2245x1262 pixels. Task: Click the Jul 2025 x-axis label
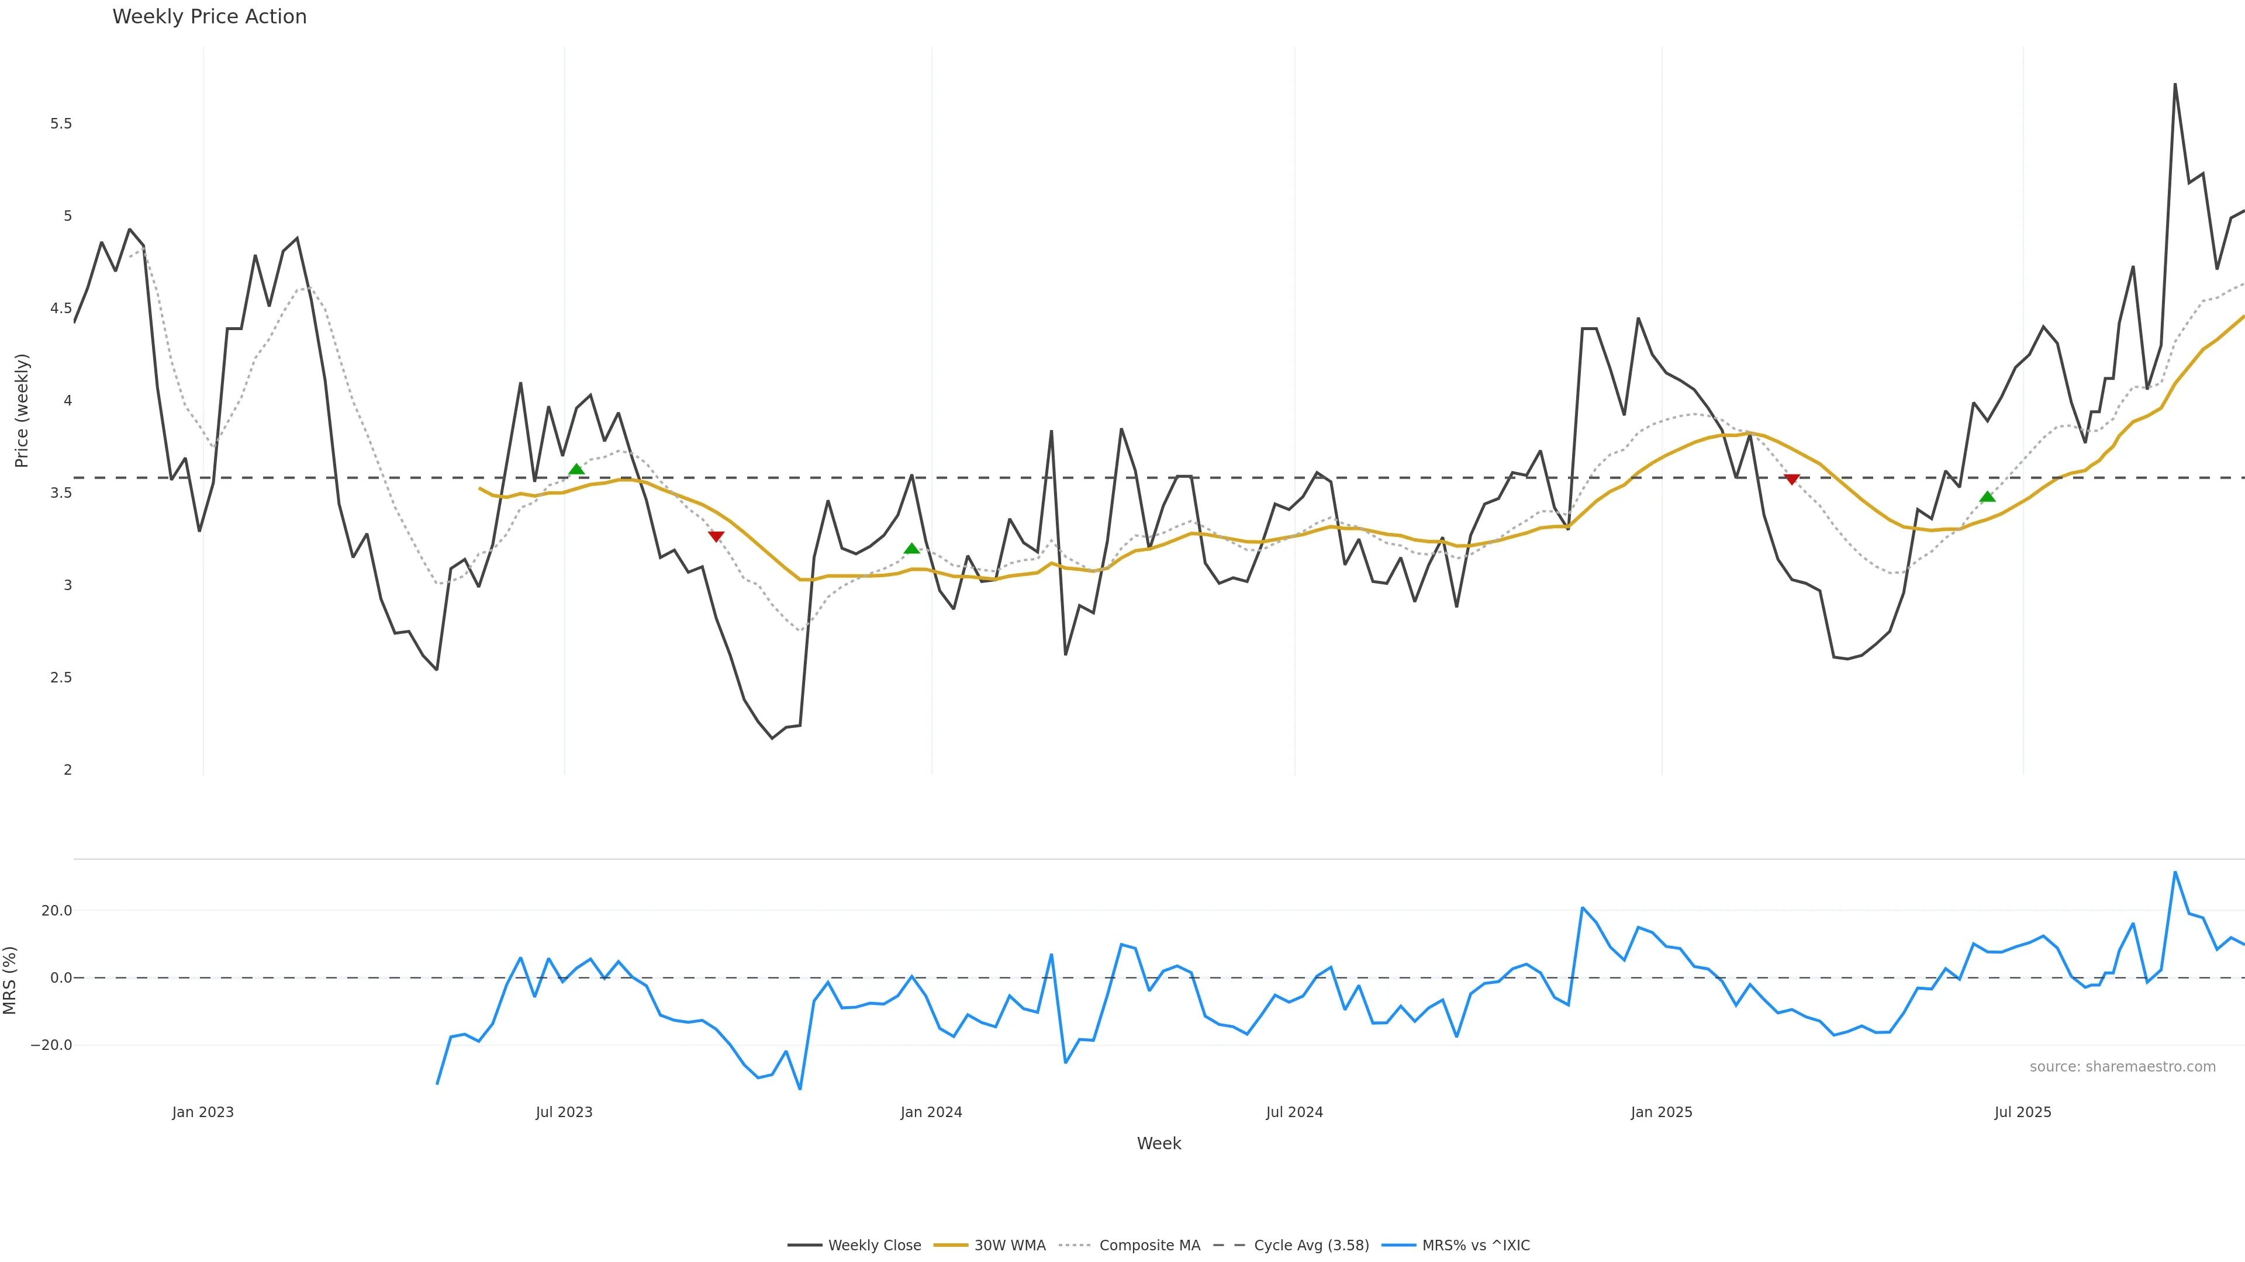(2023, 1112)
